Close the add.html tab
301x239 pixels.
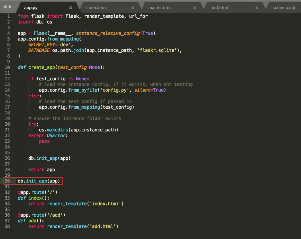point(257,8)
